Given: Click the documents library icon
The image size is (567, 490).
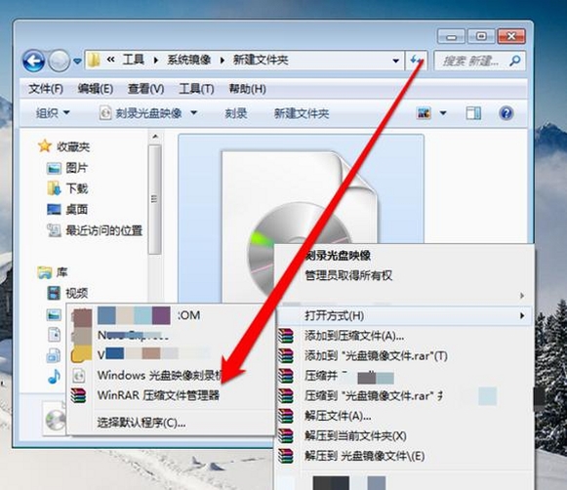Looking at the screenshot, I should click(x=55, y=335).
